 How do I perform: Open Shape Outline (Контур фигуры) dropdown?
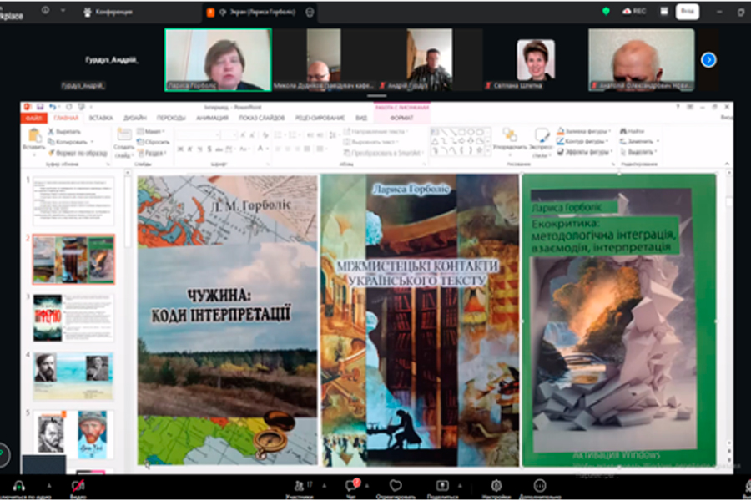(x=582, y=141)
